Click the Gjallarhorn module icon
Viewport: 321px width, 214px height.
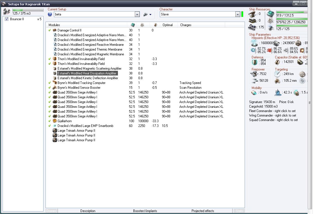(55, 121)
